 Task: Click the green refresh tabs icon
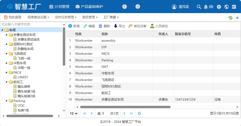(x=230, y=18)
